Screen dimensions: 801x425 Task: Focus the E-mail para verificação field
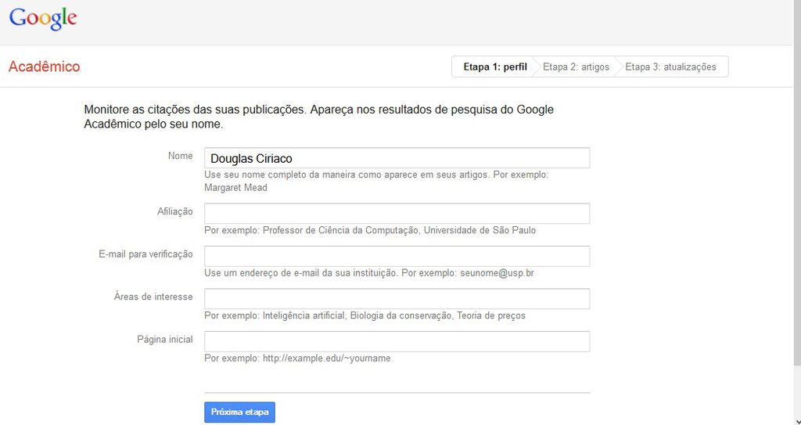click(397, 256)
